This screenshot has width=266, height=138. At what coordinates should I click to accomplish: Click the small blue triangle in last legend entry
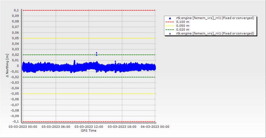tap(170, 34)
